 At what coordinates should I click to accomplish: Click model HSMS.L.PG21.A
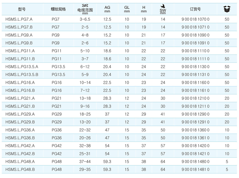tap(20, 98)
